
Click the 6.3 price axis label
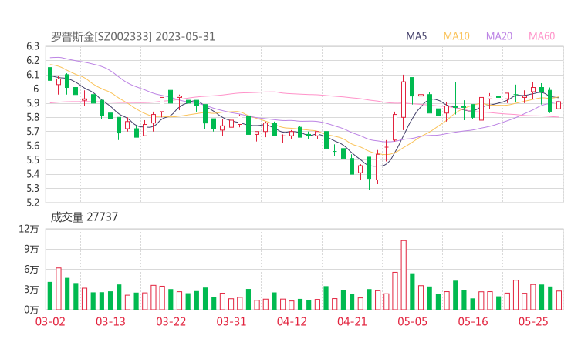click(32, 46)
